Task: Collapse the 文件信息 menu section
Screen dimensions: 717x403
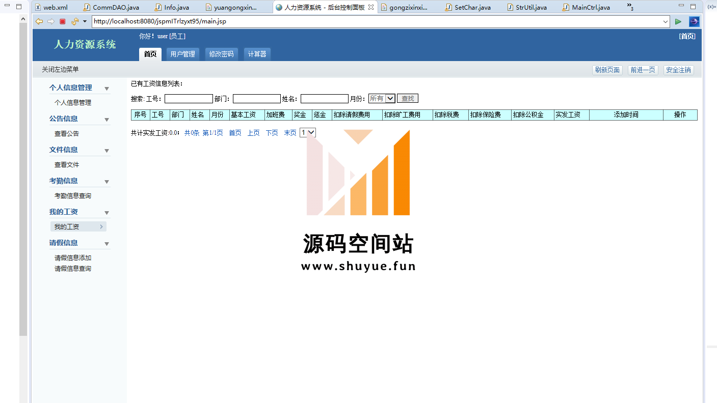Action: (107, 151)
